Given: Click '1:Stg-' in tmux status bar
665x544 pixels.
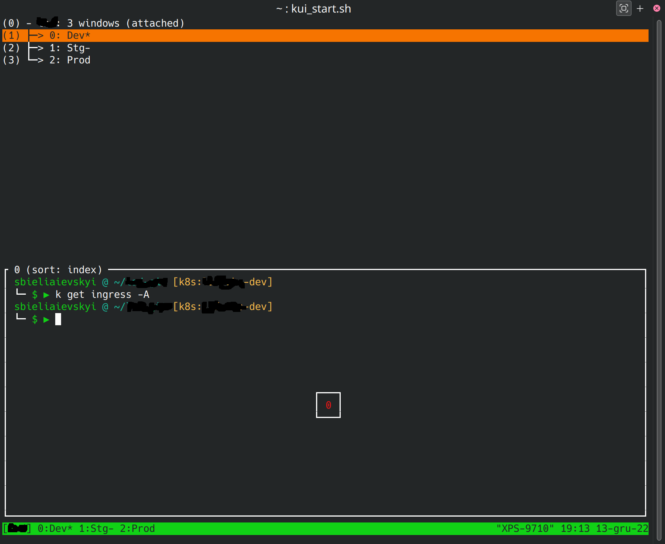Looking at the screenshot, I should (x=96, y=528).
